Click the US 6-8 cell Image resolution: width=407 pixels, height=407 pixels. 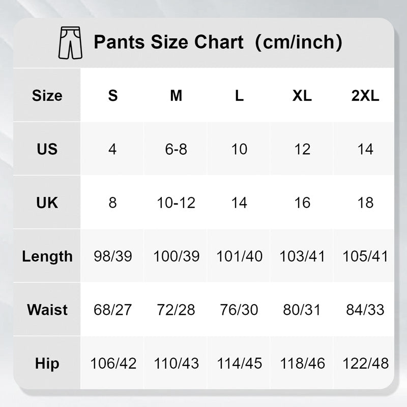176,149
